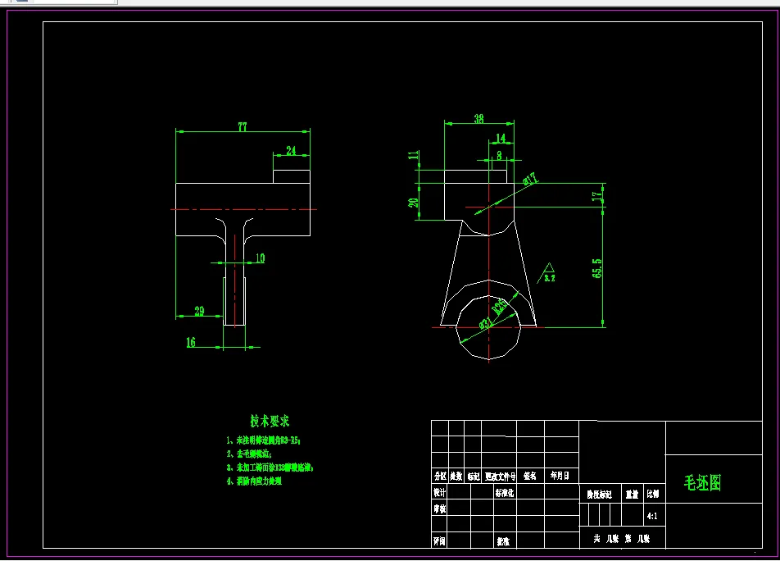Select the 标准化 title block label
This screenshot has height=561, width=780.
pyautogui.click(x=505, y=493)
